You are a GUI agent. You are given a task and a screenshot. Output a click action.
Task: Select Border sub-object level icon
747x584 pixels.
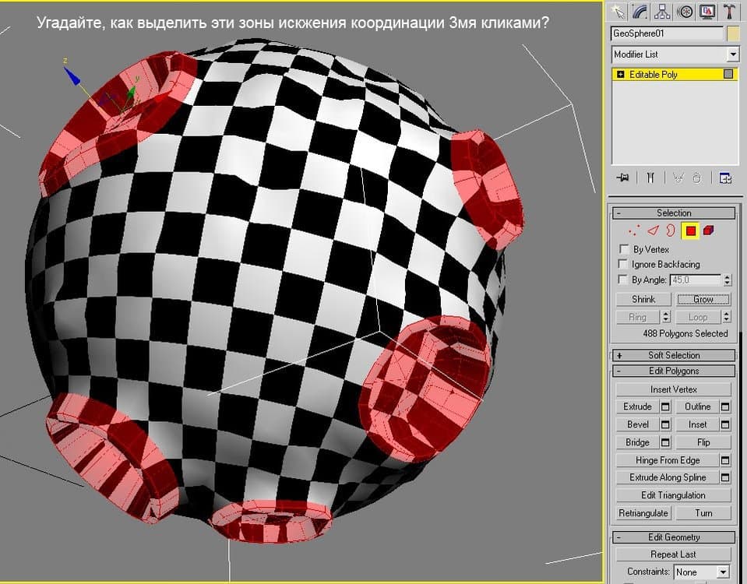click(x=670, y=230)
